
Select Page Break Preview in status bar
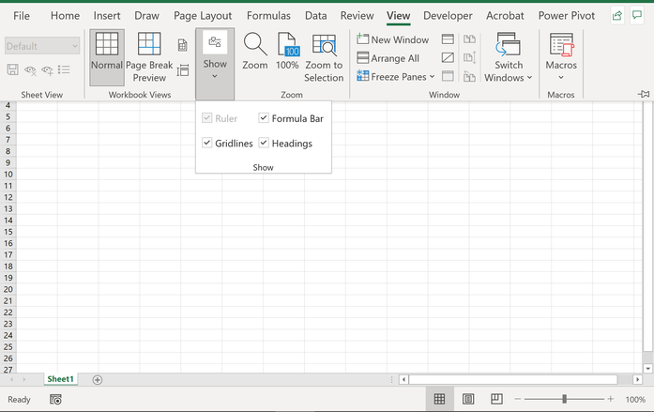click(x=496, y=399)
